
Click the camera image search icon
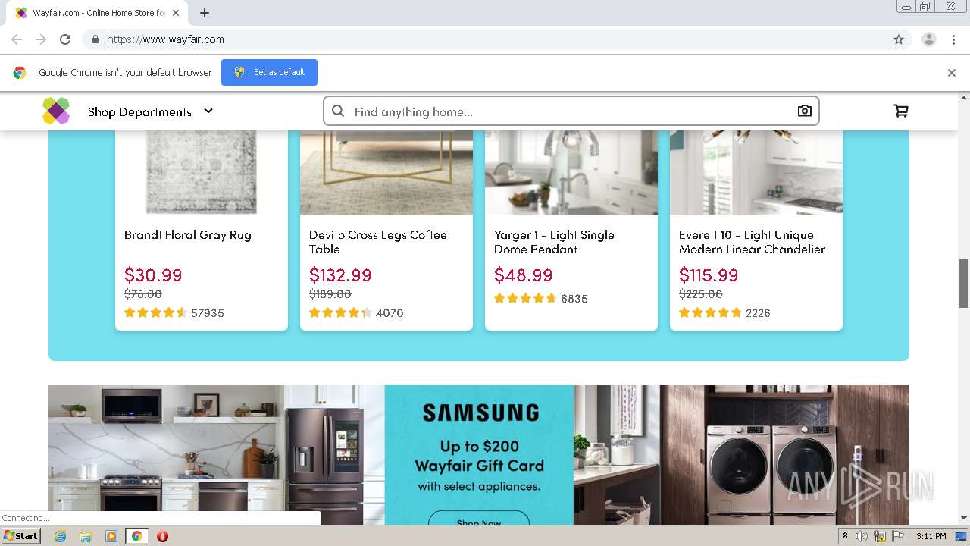(x=805, y=111)
